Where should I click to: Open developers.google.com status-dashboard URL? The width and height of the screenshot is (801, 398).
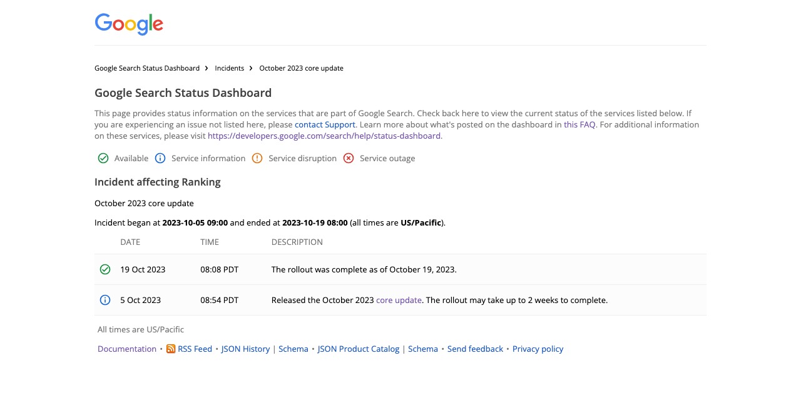click(x=324, y=136)
